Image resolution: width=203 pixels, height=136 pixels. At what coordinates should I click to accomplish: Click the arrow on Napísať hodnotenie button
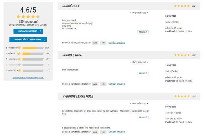40,31
